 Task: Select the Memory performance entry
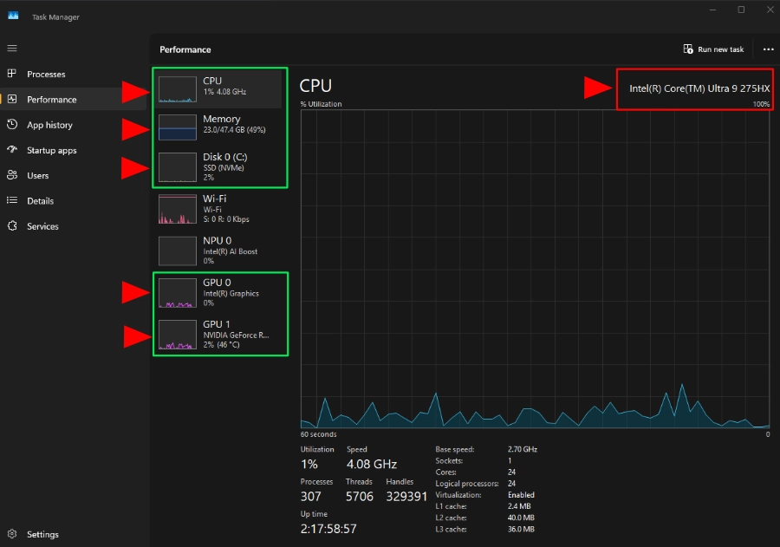pos(219,125)
